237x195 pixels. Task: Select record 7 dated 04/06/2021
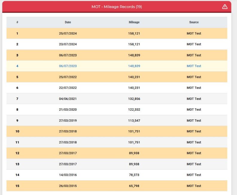117,99
